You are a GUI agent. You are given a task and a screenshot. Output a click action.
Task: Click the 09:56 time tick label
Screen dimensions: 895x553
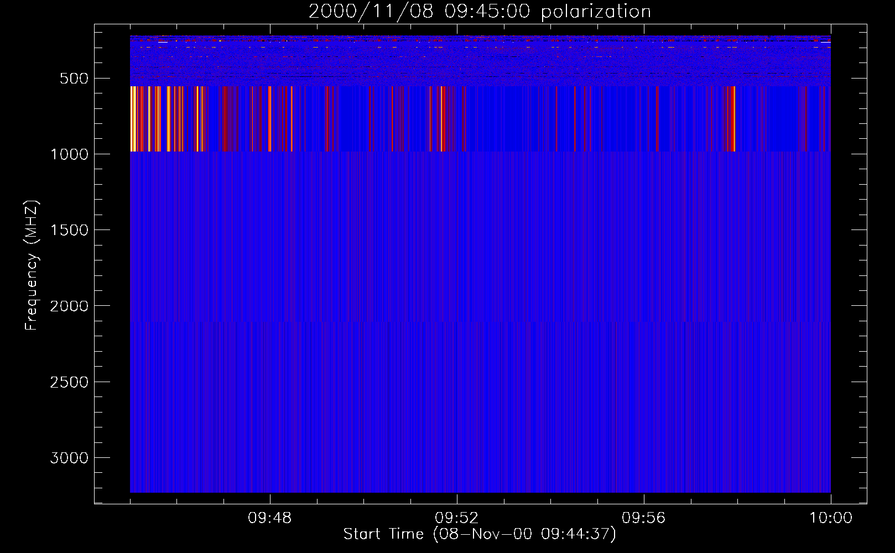click(x=644, y=518)
